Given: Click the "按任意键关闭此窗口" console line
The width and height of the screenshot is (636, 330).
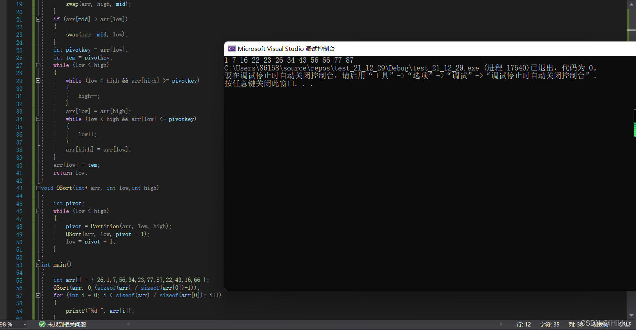Looking at the screenshot, I should coord(269,84).
